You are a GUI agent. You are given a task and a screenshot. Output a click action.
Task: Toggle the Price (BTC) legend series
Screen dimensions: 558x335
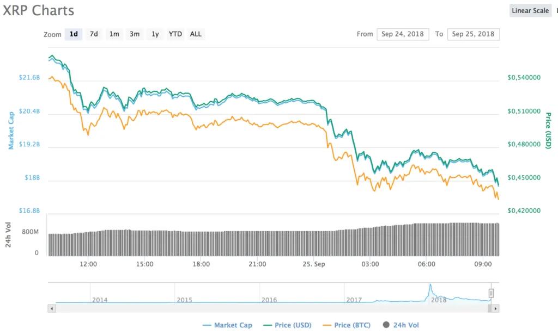coord(347,325)
